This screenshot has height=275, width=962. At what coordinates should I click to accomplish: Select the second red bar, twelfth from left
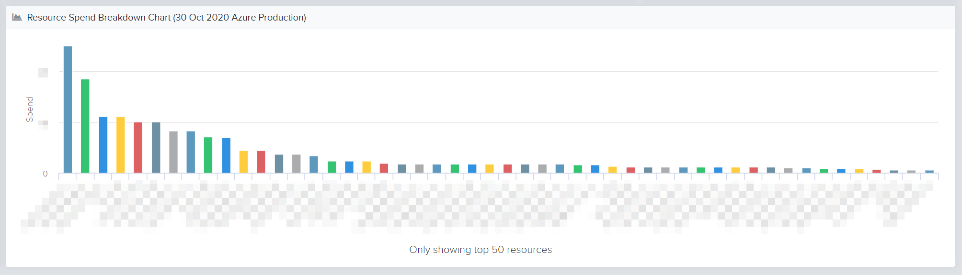tap(261, 162)
